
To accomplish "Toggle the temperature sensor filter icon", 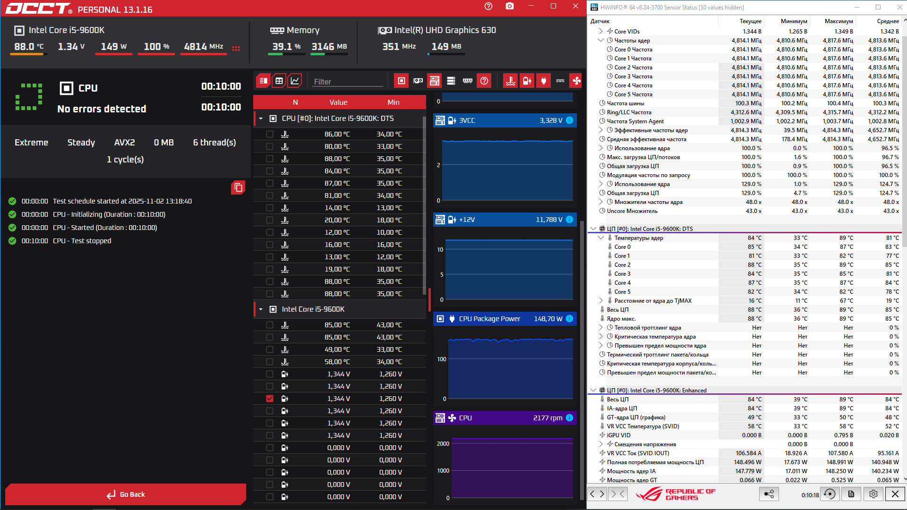I will point(511,81).
